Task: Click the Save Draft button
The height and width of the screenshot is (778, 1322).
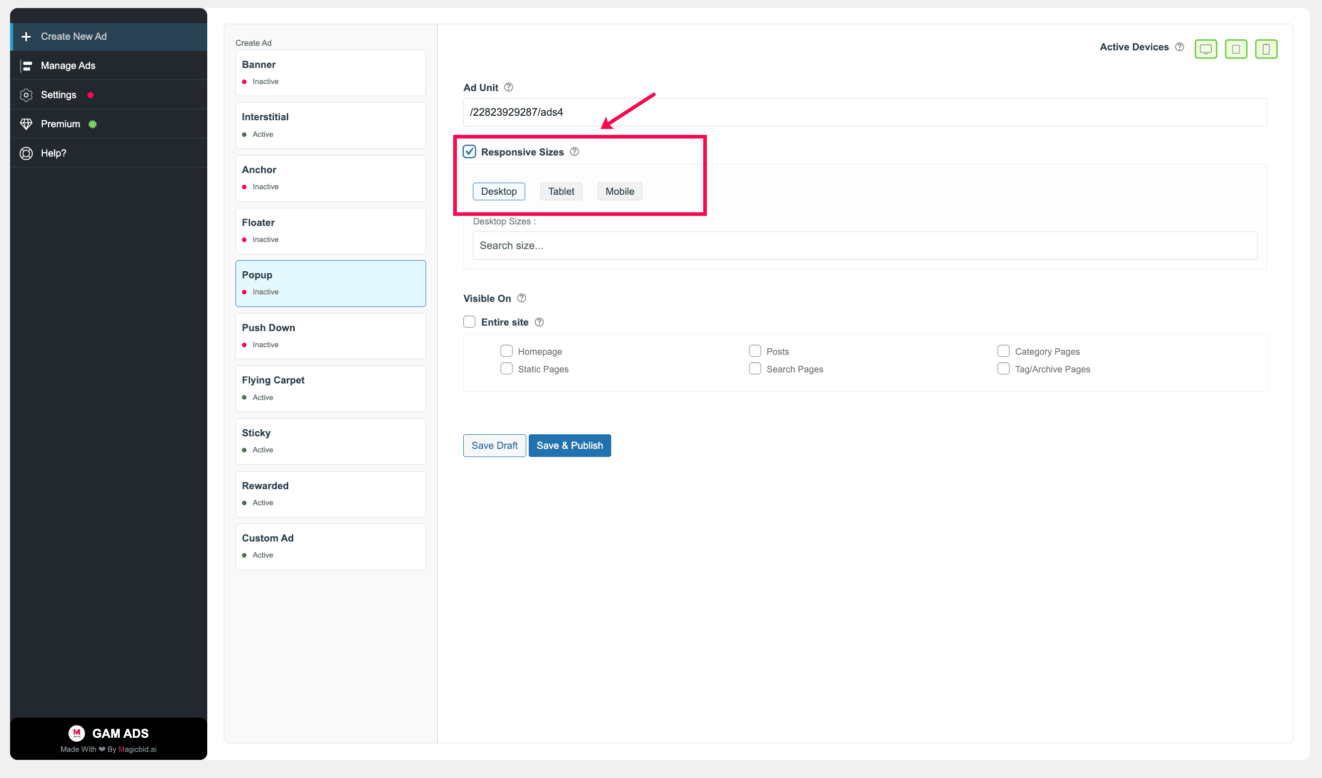Action: 494,446
